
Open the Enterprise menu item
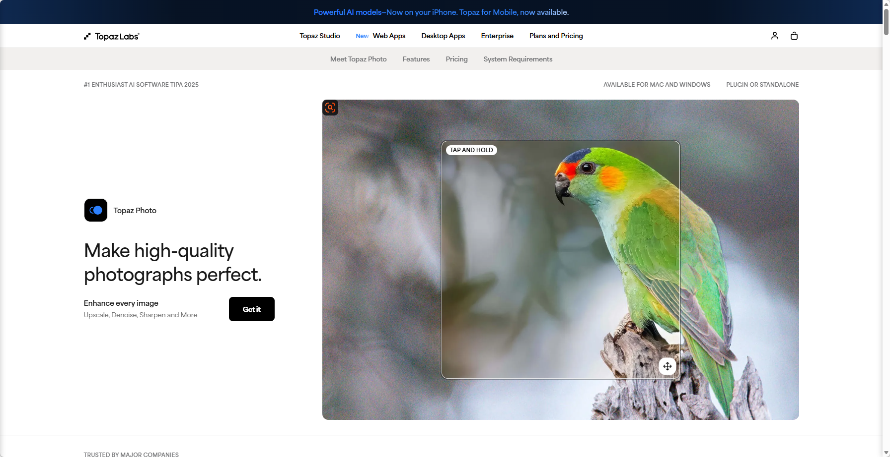[x=497, y=36]
